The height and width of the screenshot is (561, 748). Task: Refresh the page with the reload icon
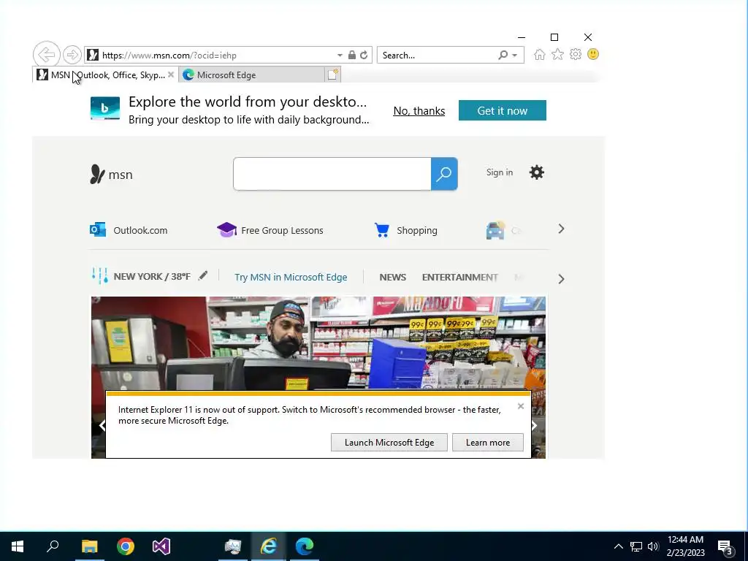pyautogui.click(x=364, y=55)
